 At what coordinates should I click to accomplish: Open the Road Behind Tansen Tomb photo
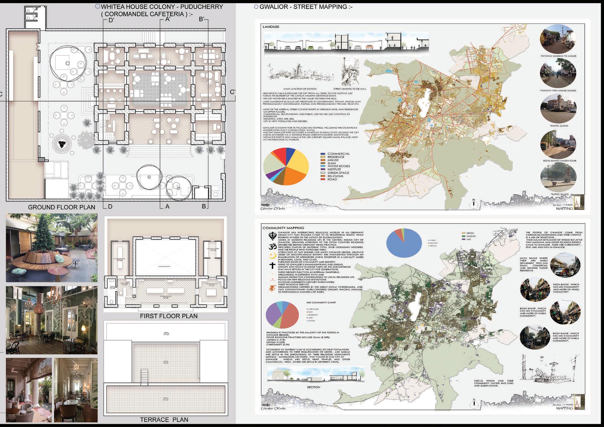tap(558, 144)
